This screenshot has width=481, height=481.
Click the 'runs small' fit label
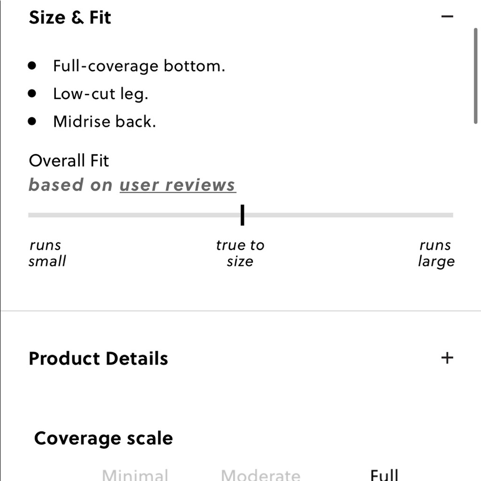coord(47,253)
